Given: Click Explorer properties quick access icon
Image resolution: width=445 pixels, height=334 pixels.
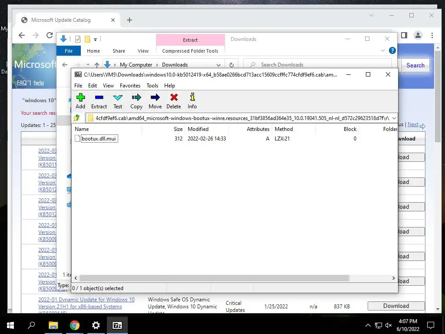Looking at the screenshot, I should [x=77, y=39].
